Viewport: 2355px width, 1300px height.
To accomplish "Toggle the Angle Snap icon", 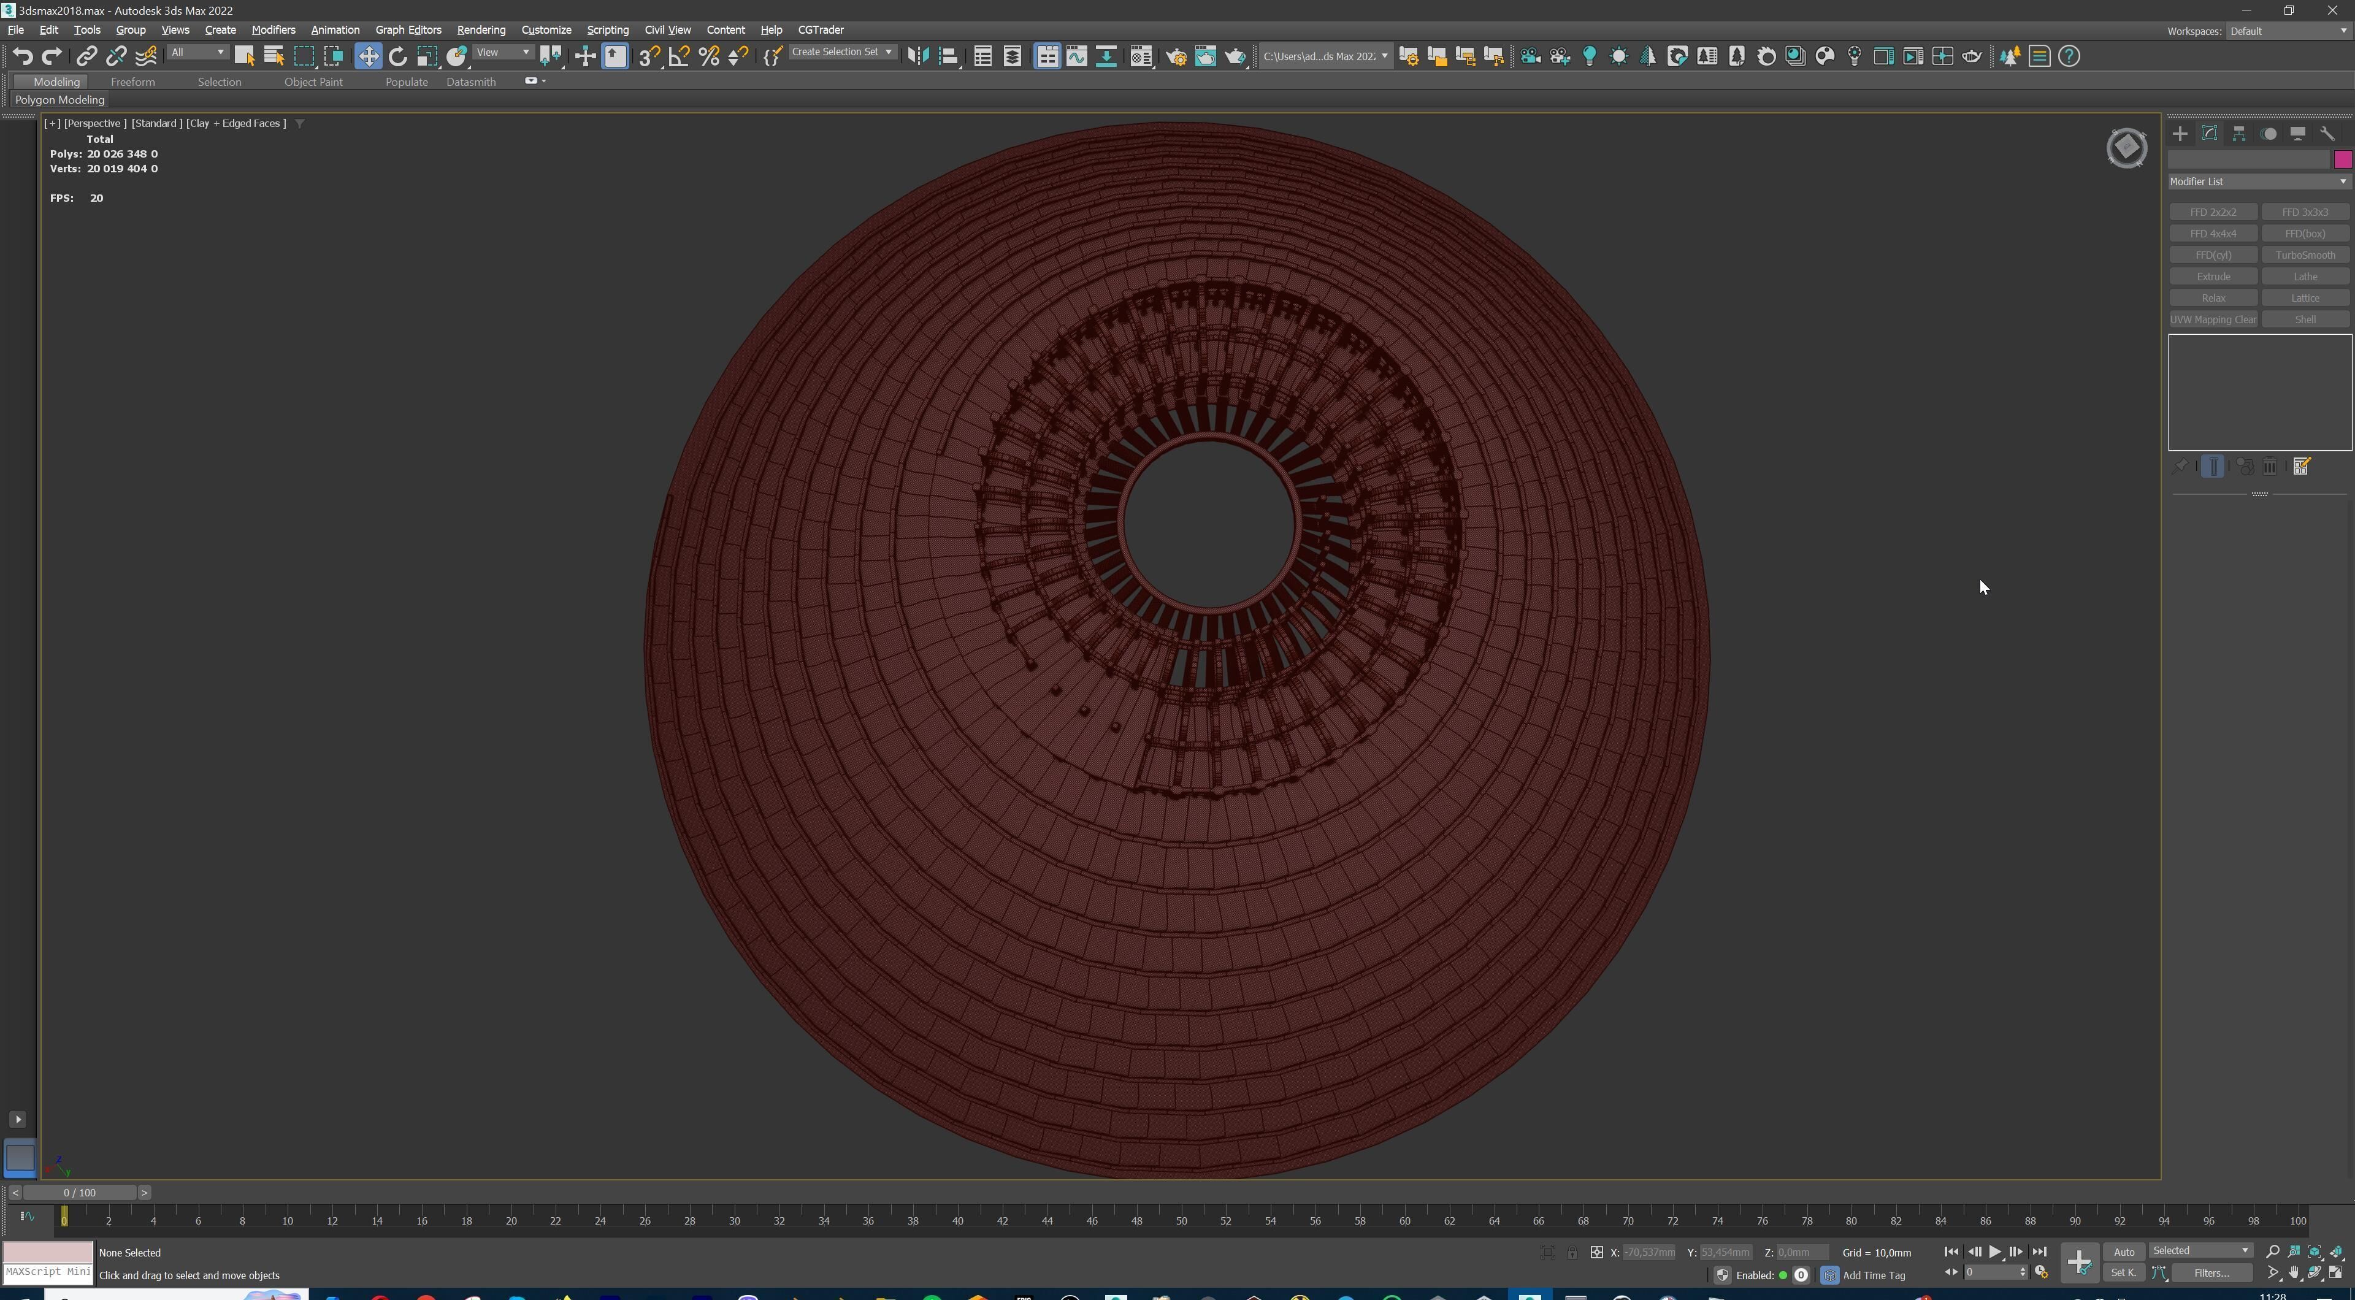I will click(x=680, y=56).
